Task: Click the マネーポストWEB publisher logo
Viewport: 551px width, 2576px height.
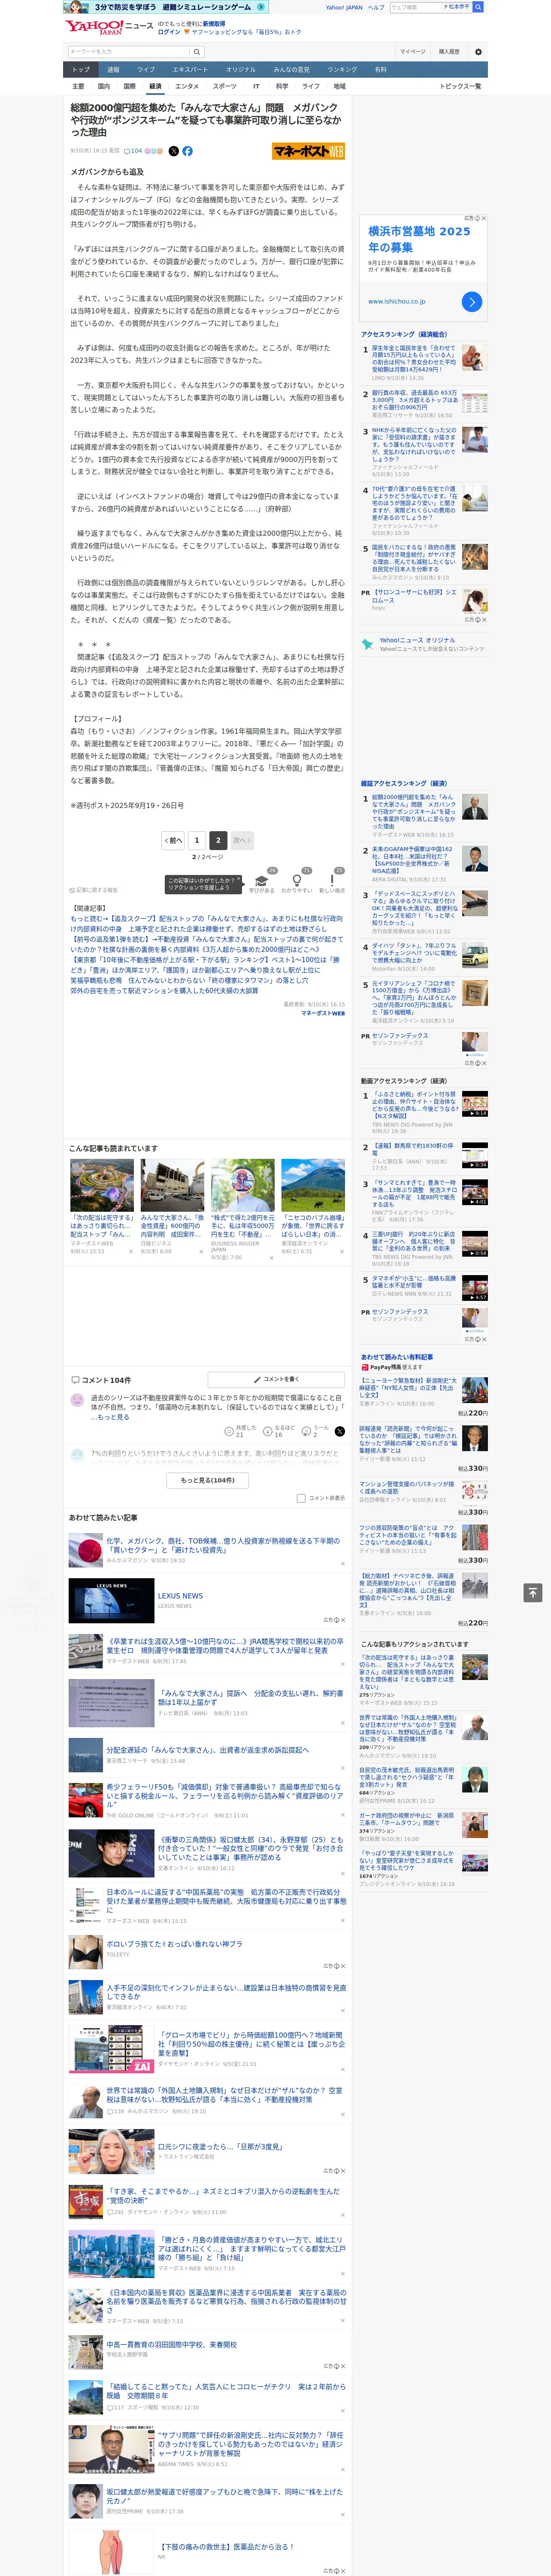Action: coord(308,151)
